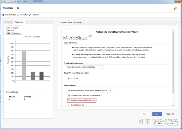The image size is (182, 129).
Task: Click the 'Page 1 of 5' text
Action: pyautogui.click(x=170, y=114)
